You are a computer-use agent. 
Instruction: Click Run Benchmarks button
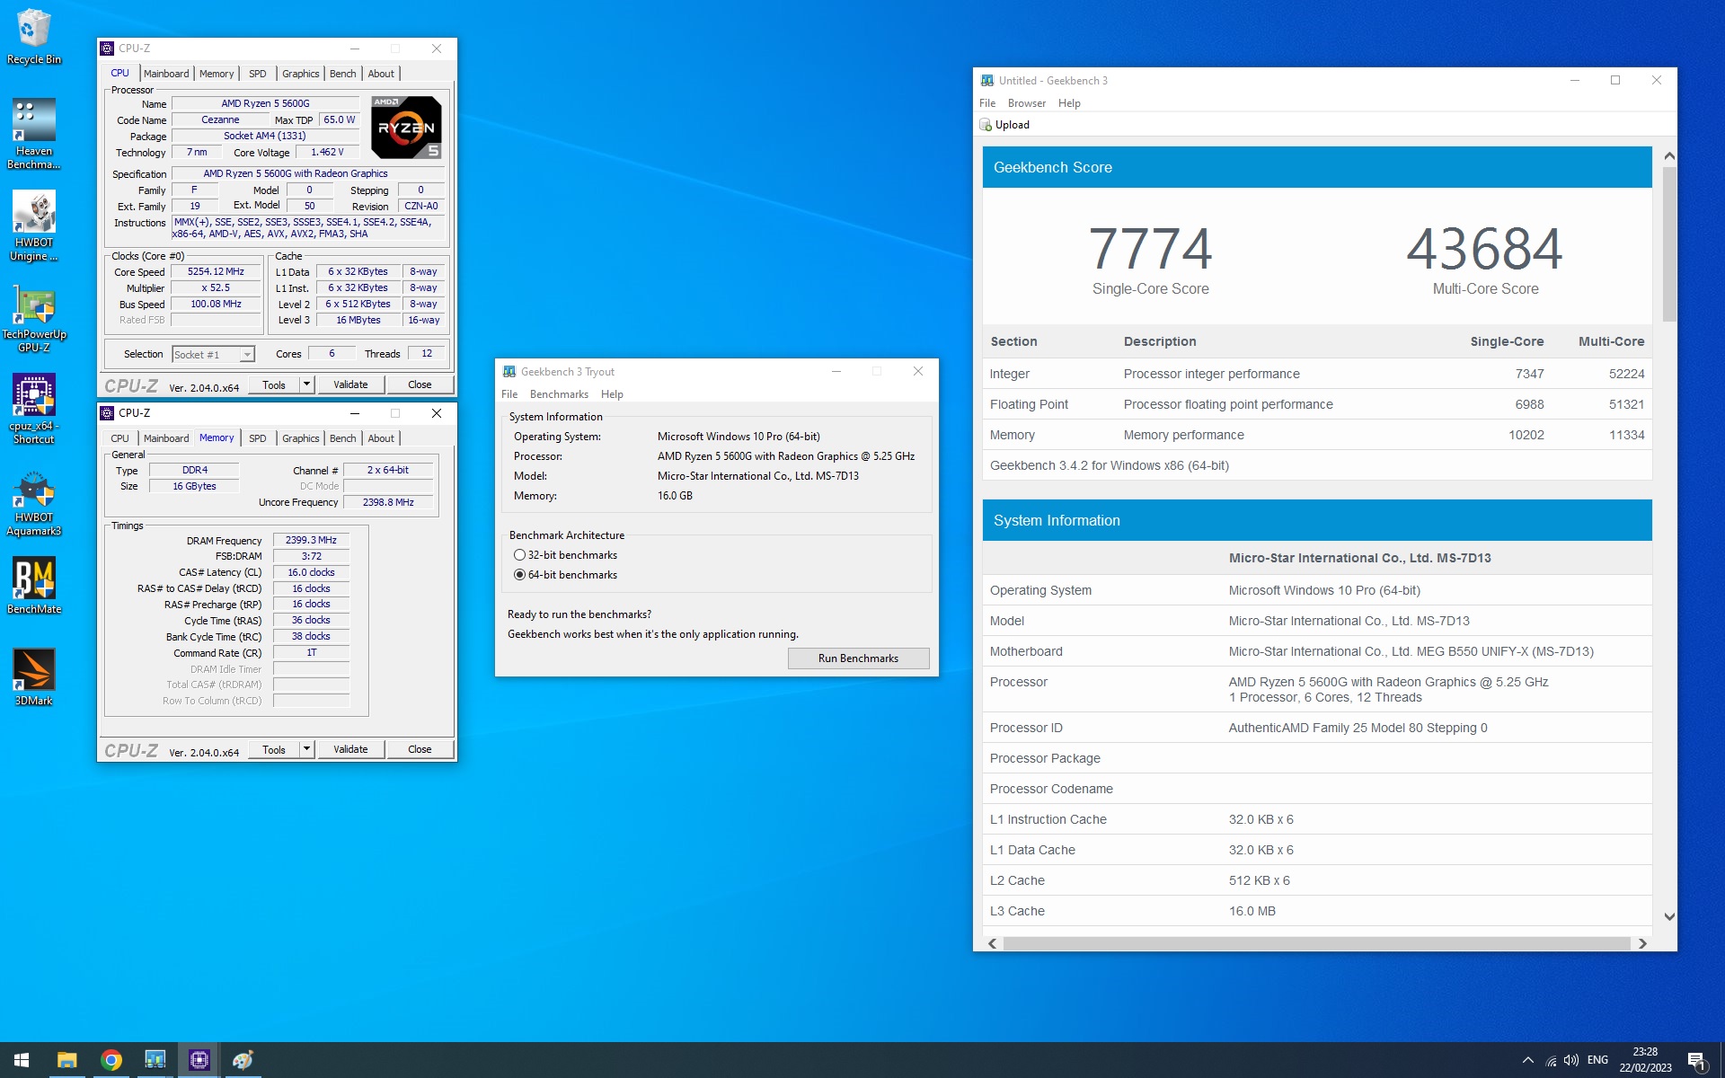[x=858, y=658]
